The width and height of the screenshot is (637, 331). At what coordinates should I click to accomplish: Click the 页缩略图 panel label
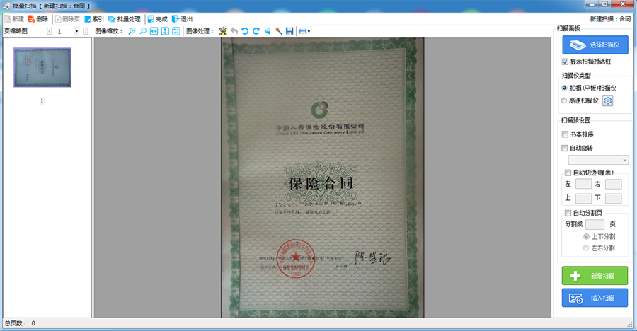(x=16, y=31)
